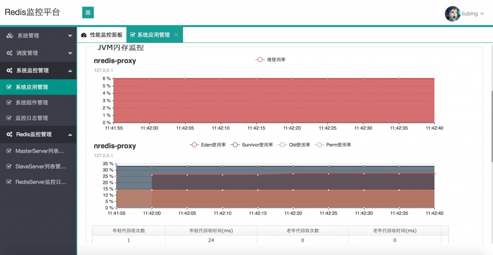Click the user avatar picture
Viewport: 493px width, 255px height.
[x=453, y=13]
